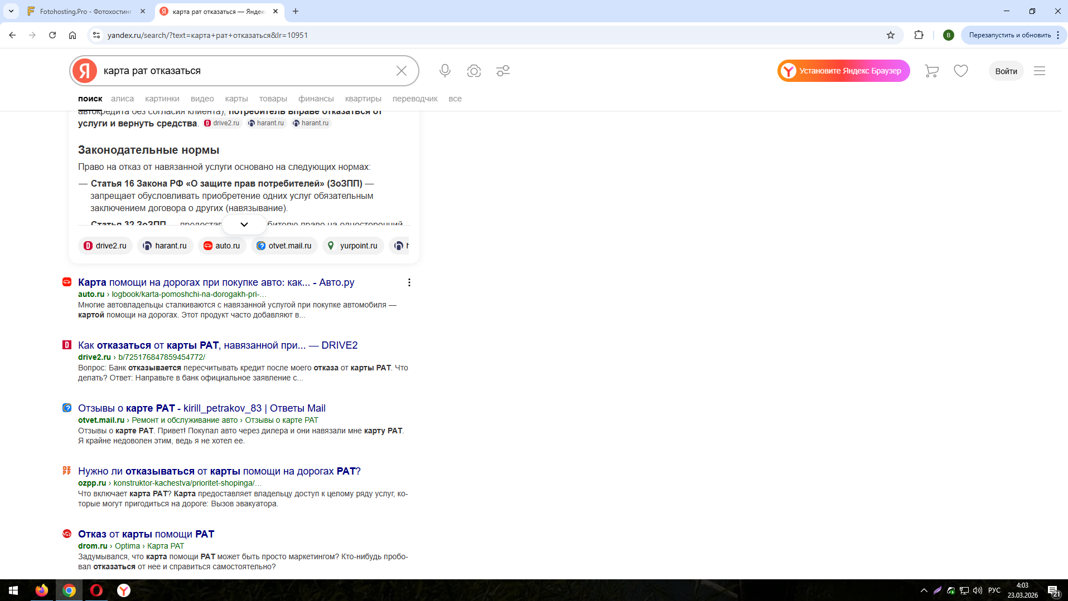Open three-dot options for Авто.ру result
1068x601 pixels.
[409, 282]
